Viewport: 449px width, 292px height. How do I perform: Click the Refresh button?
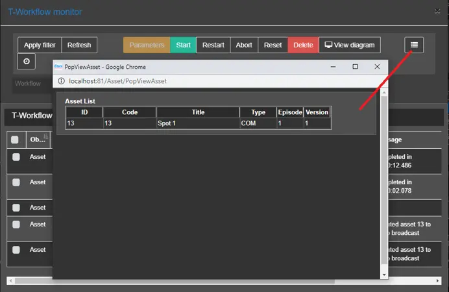tap(79, 45)
